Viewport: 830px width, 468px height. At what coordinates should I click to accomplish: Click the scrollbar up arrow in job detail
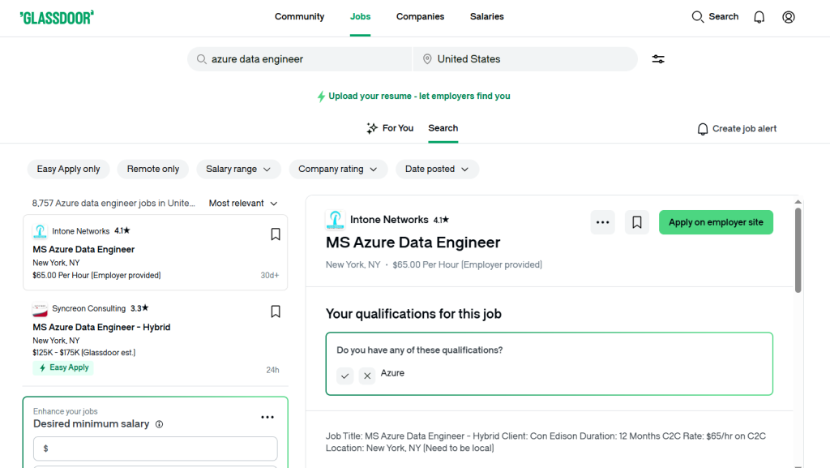point(798,202)
